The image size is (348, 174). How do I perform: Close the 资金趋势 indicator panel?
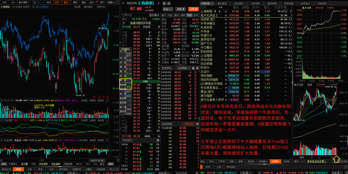[107, 140]
